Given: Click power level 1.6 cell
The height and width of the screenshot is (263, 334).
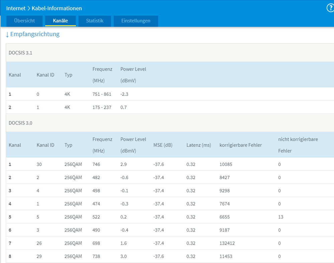Looking at the screenshot, I should [124, 243].
